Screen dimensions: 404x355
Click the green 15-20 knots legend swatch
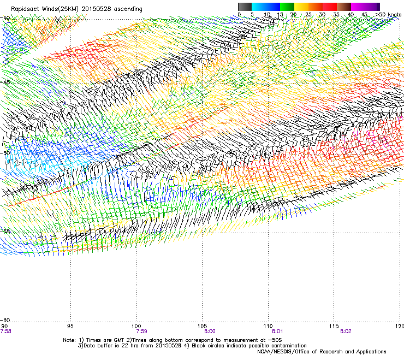(x=287, y=7)
